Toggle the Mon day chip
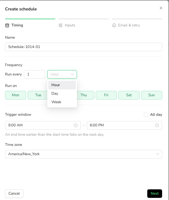The height and width of the screenshot is (200, 169). (x=15, y=95)
